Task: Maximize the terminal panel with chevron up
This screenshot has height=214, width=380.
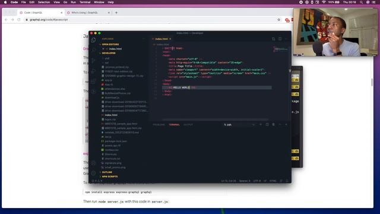Action: tap(280, 124)
